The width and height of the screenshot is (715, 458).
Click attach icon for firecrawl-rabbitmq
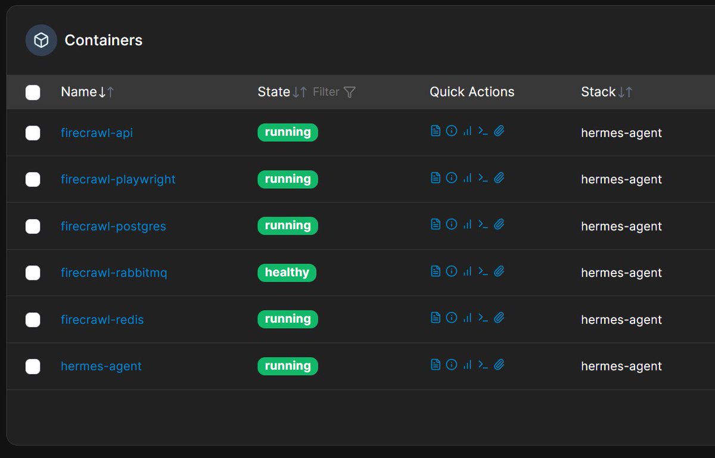[499, 271]
